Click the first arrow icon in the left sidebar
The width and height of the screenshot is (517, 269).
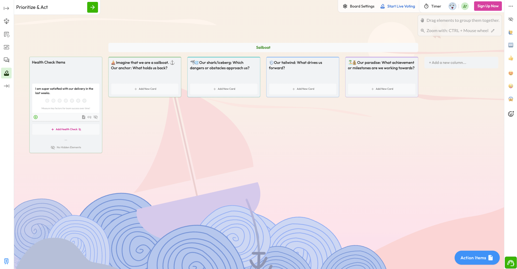pos(6,8)
